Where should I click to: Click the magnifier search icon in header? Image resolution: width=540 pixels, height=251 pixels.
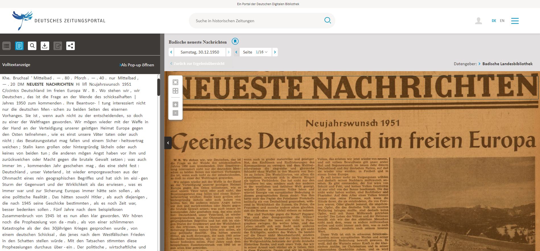point(328,20)
